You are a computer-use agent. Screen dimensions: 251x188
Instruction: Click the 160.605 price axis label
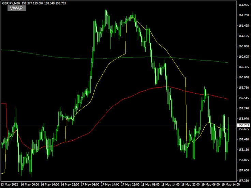coord(243,57)
